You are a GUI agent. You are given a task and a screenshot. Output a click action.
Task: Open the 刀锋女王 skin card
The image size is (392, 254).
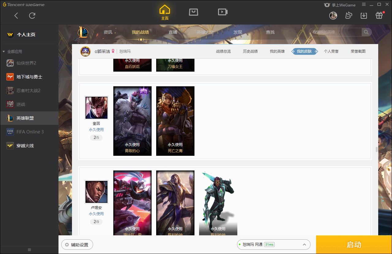pos(175,65)
